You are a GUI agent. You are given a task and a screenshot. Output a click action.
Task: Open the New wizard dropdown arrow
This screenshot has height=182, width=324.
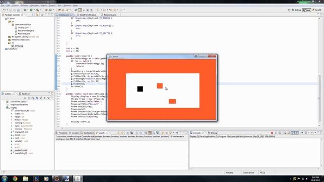[7, 10]
